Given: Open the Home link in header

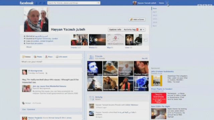Looking at the screenshot, I should click(x=161, y=3).
